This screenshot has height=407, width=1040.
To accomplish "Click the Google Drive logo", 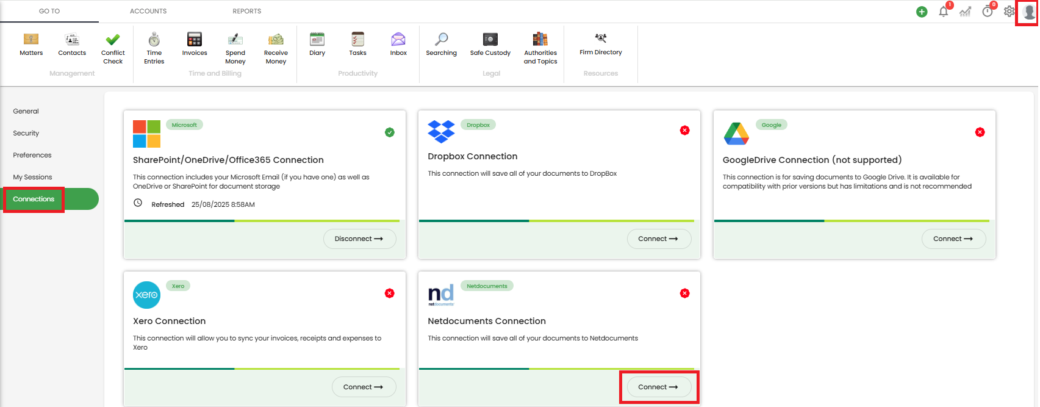I will 736,134.
